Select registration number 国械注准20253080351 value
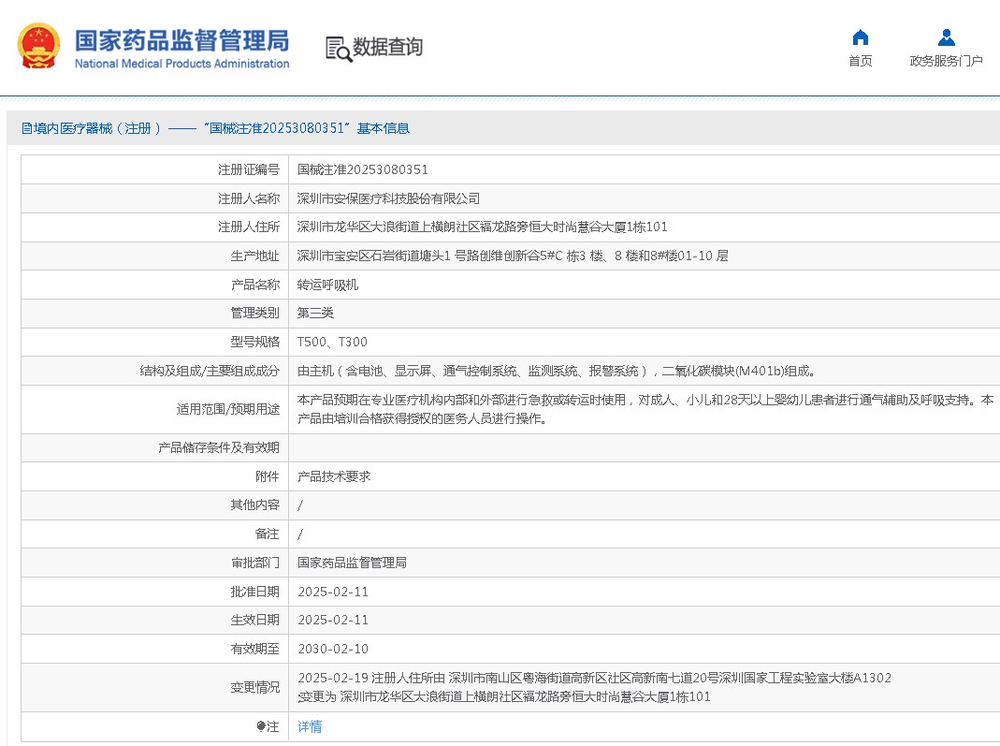1000x746 pixels. pyautogui.click(x=363, y=169)
